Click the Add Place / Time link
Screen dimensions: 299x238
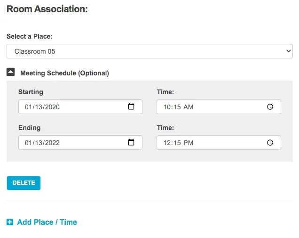[x=47, y=222]
